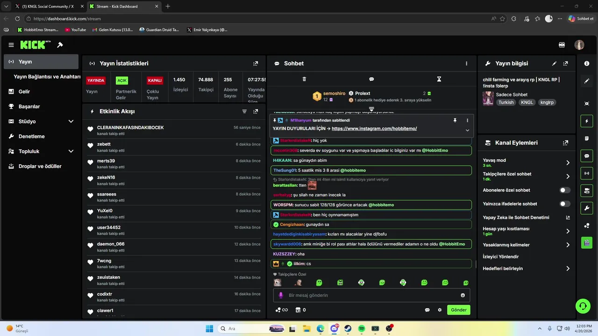Edit Yayın bilgisi with the pencil icon
This screenshot has height=336, width=598.
(554, 63)
